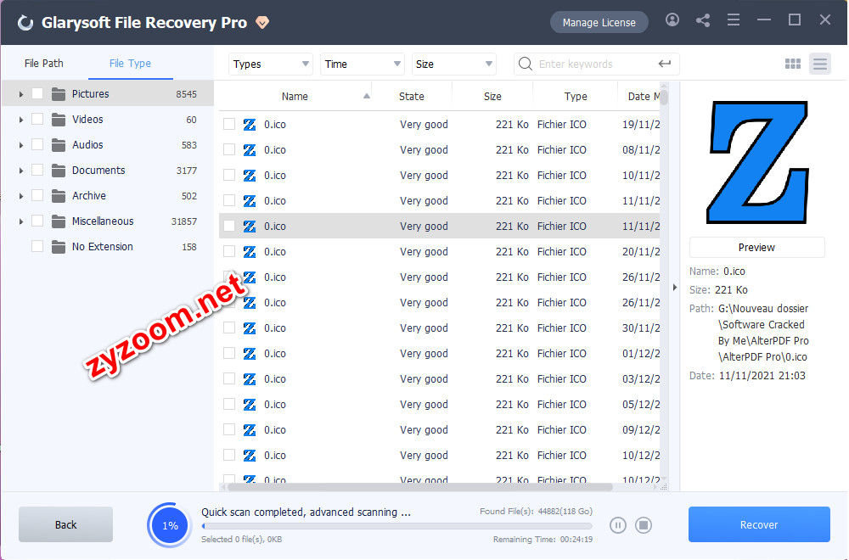
Task: Sort by the Name column header
Action: pos(295,97)
